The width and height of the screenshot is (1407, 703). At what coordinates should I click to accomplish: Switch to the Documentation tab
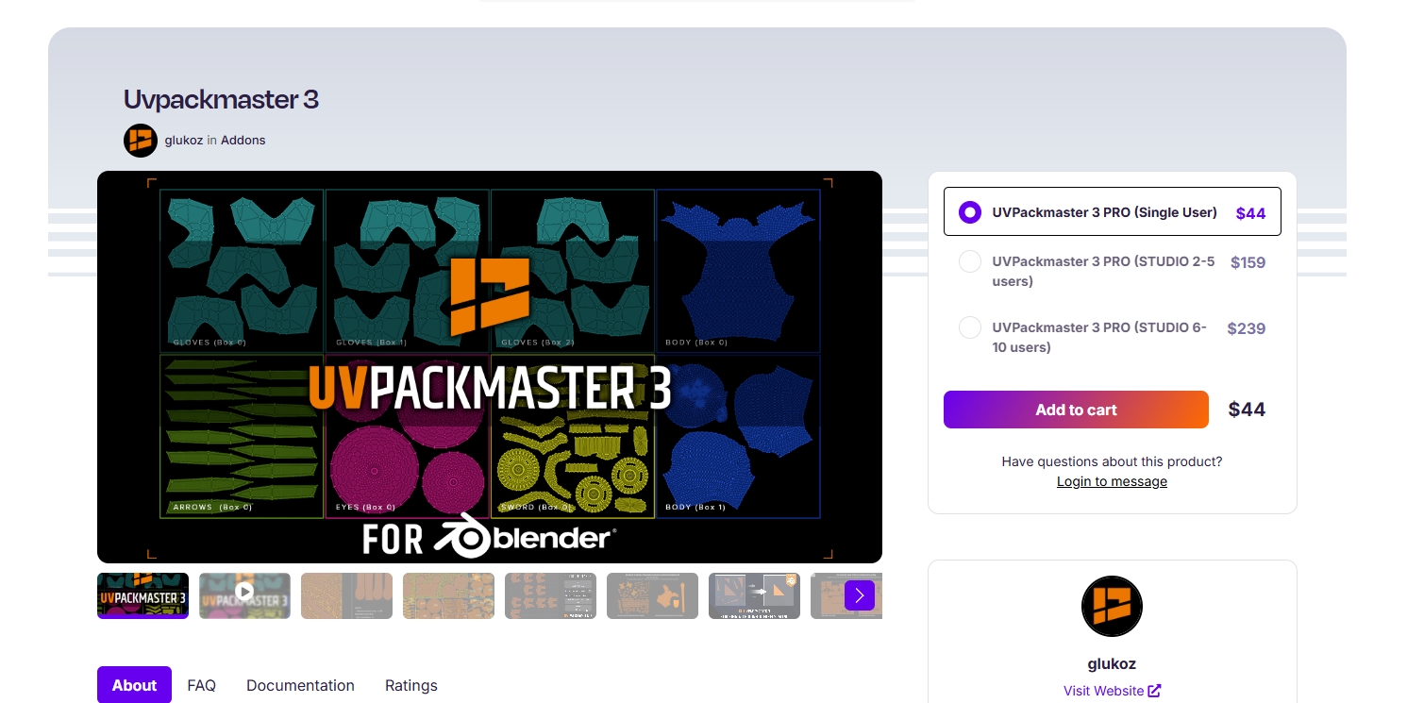click(x=300, y=685)
